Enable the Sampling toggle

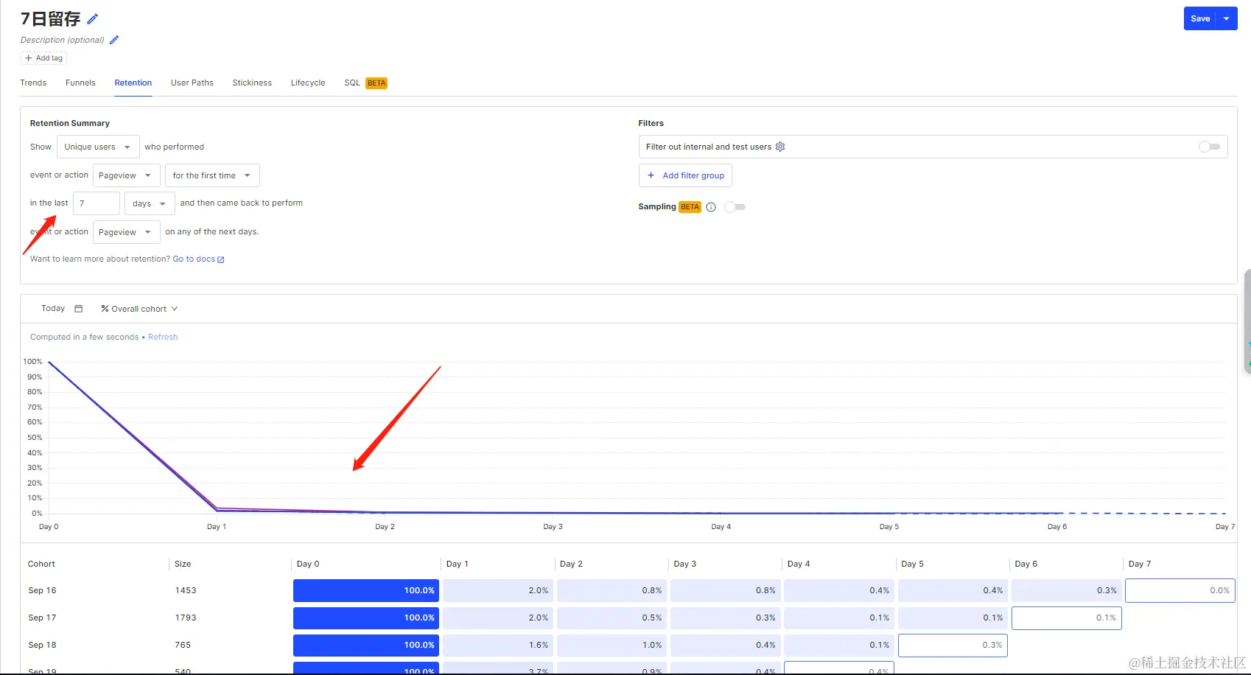[735, 207]
